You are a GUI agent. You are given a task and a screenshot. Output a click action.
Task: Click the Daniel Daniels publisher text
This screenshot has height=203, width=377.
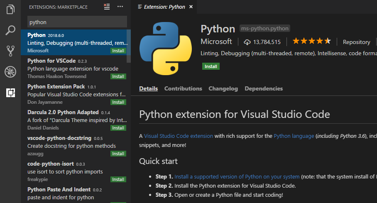pyautogui.click(x=43, y=128)
